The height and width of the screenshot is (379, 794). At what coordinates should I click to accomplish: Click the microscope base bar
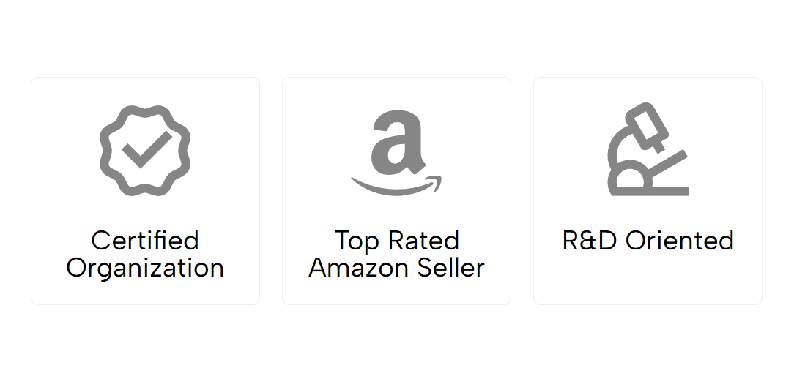click(x=648, y=191)
